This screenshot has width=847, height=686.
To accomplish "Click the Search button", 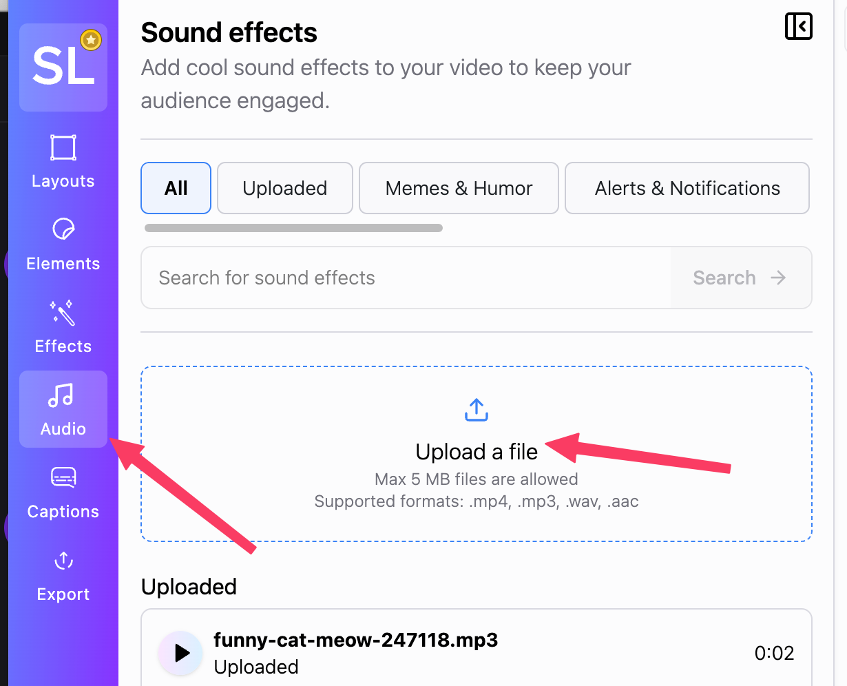I will click(x=740, y=278).
